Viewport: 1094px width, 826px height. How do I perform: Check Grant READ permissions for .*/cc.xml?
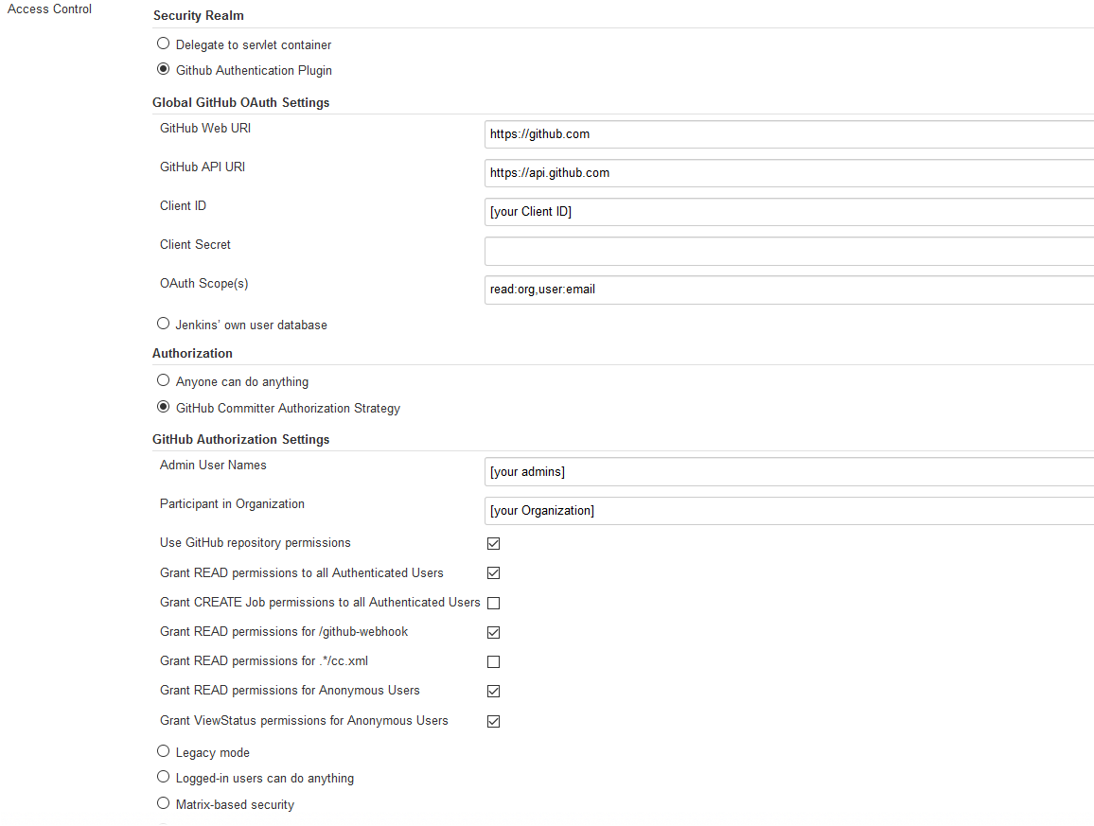click(x=493, y=661)
